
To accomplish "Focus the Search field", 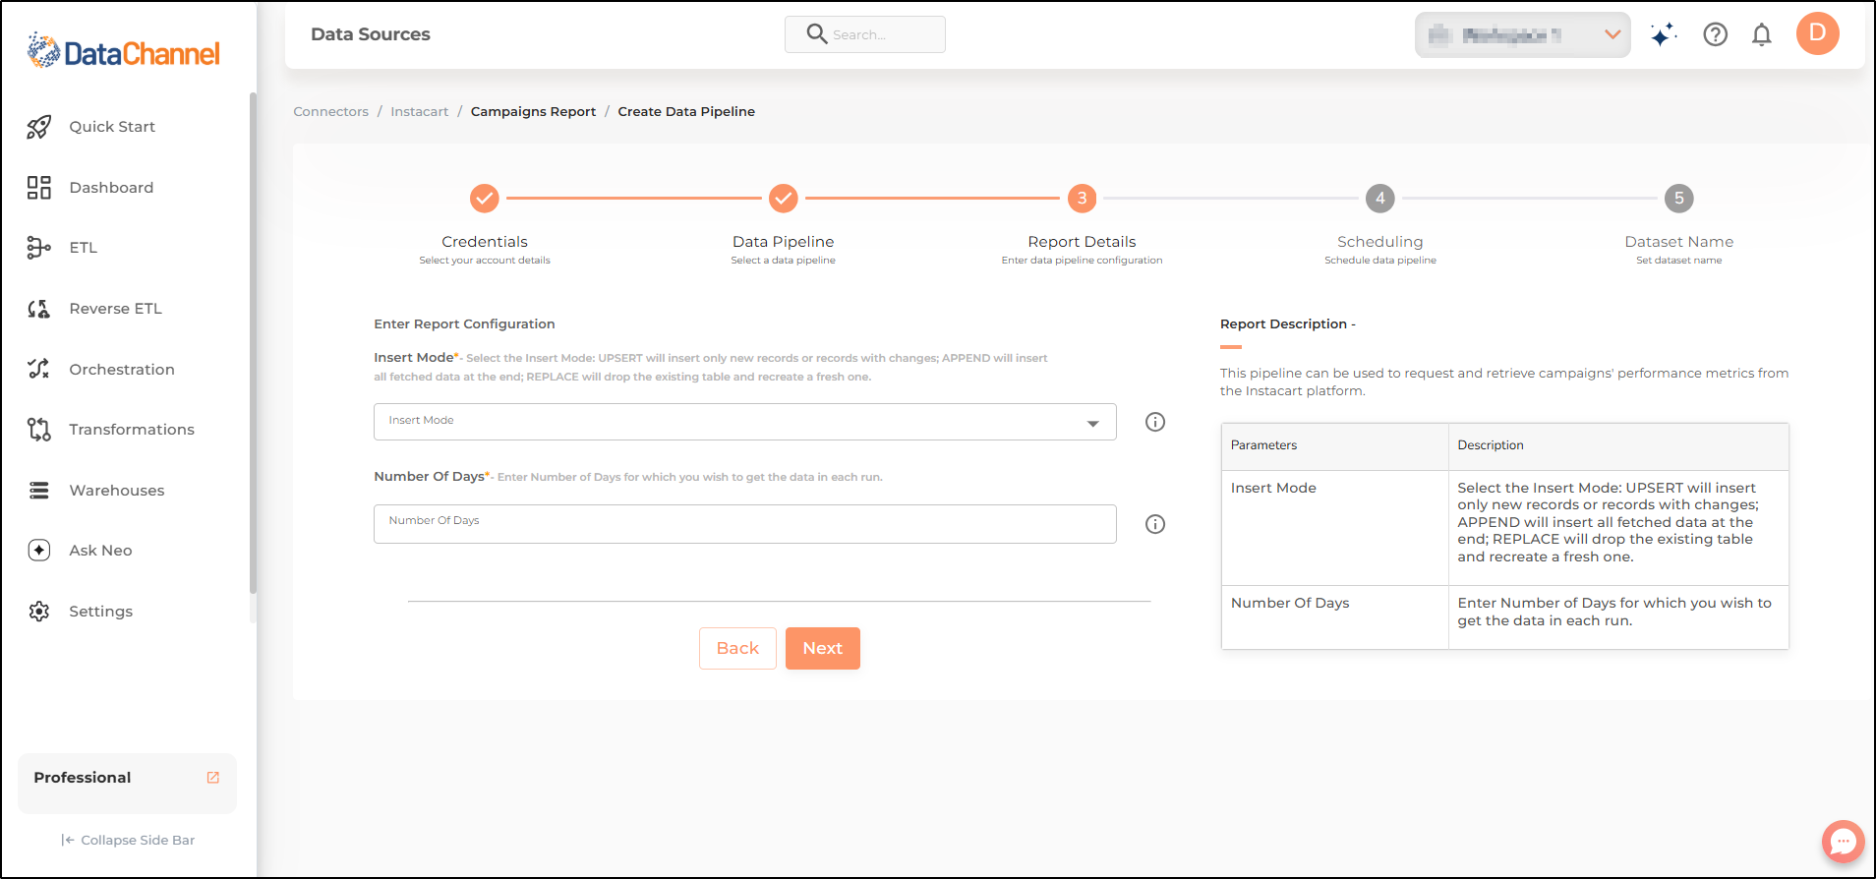I will click(x=865, y=34).
